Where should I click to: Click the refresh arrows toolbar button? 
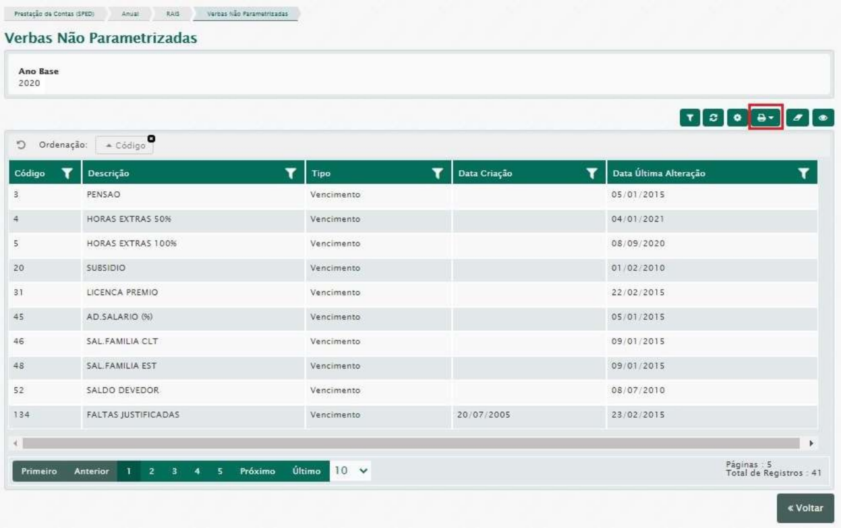pyautogui.click(x=712, y=117)
